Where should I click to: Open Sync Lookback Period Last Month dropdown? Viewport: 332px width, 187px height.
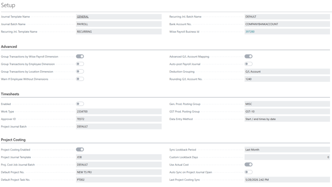tap(287, 150)
